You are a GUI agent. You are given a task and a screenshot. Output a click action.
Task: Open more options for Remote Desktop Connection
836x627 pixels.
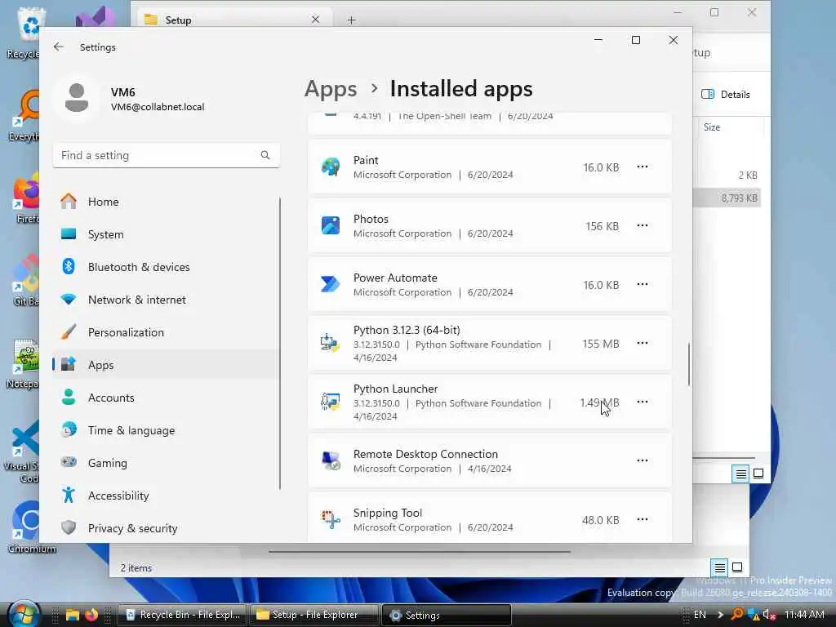643,460
